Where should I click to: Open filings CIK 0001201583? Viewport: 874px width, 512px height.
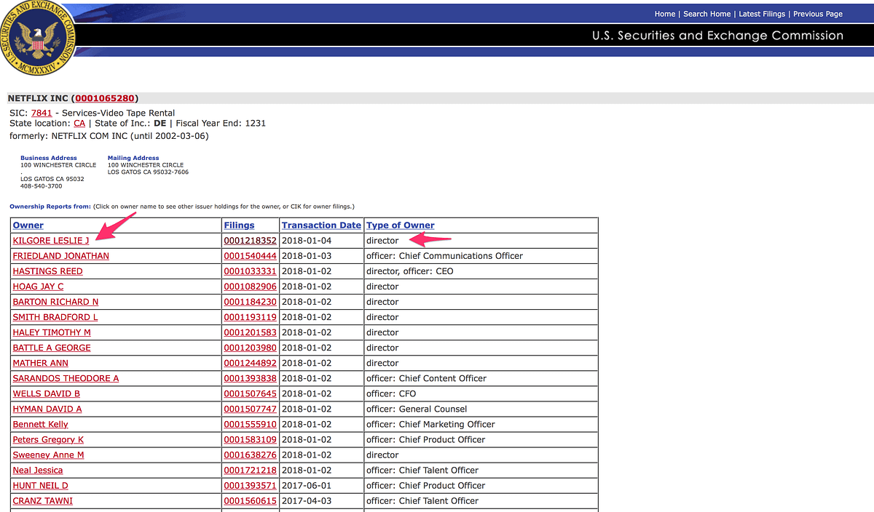point(250,332)
